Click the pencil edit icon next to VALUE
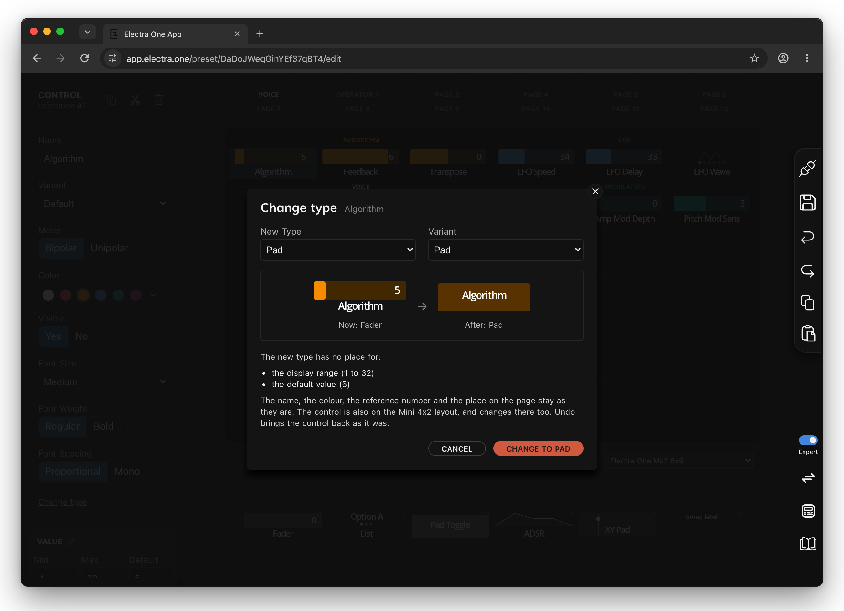 (x=72, y=542)
